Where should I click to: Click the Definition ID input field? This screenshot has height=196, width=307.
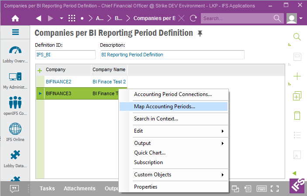pos(65,55)
